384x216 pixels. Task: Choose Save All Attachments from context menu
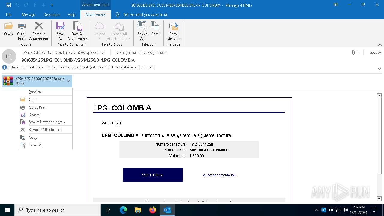[46, 122]
